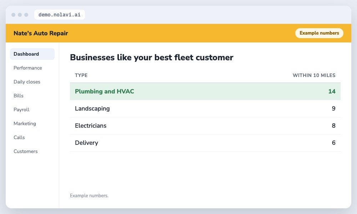Click the Nate's Auto Repair title
This screenshot has width=357, height=214.
click(41, 33)
